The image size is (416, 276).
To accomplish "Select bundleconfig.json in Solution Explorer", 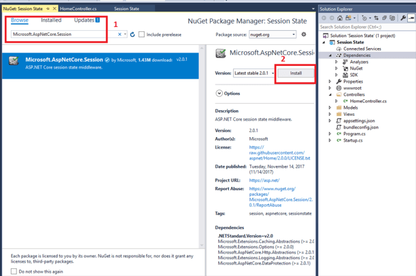I will [361, 127].
